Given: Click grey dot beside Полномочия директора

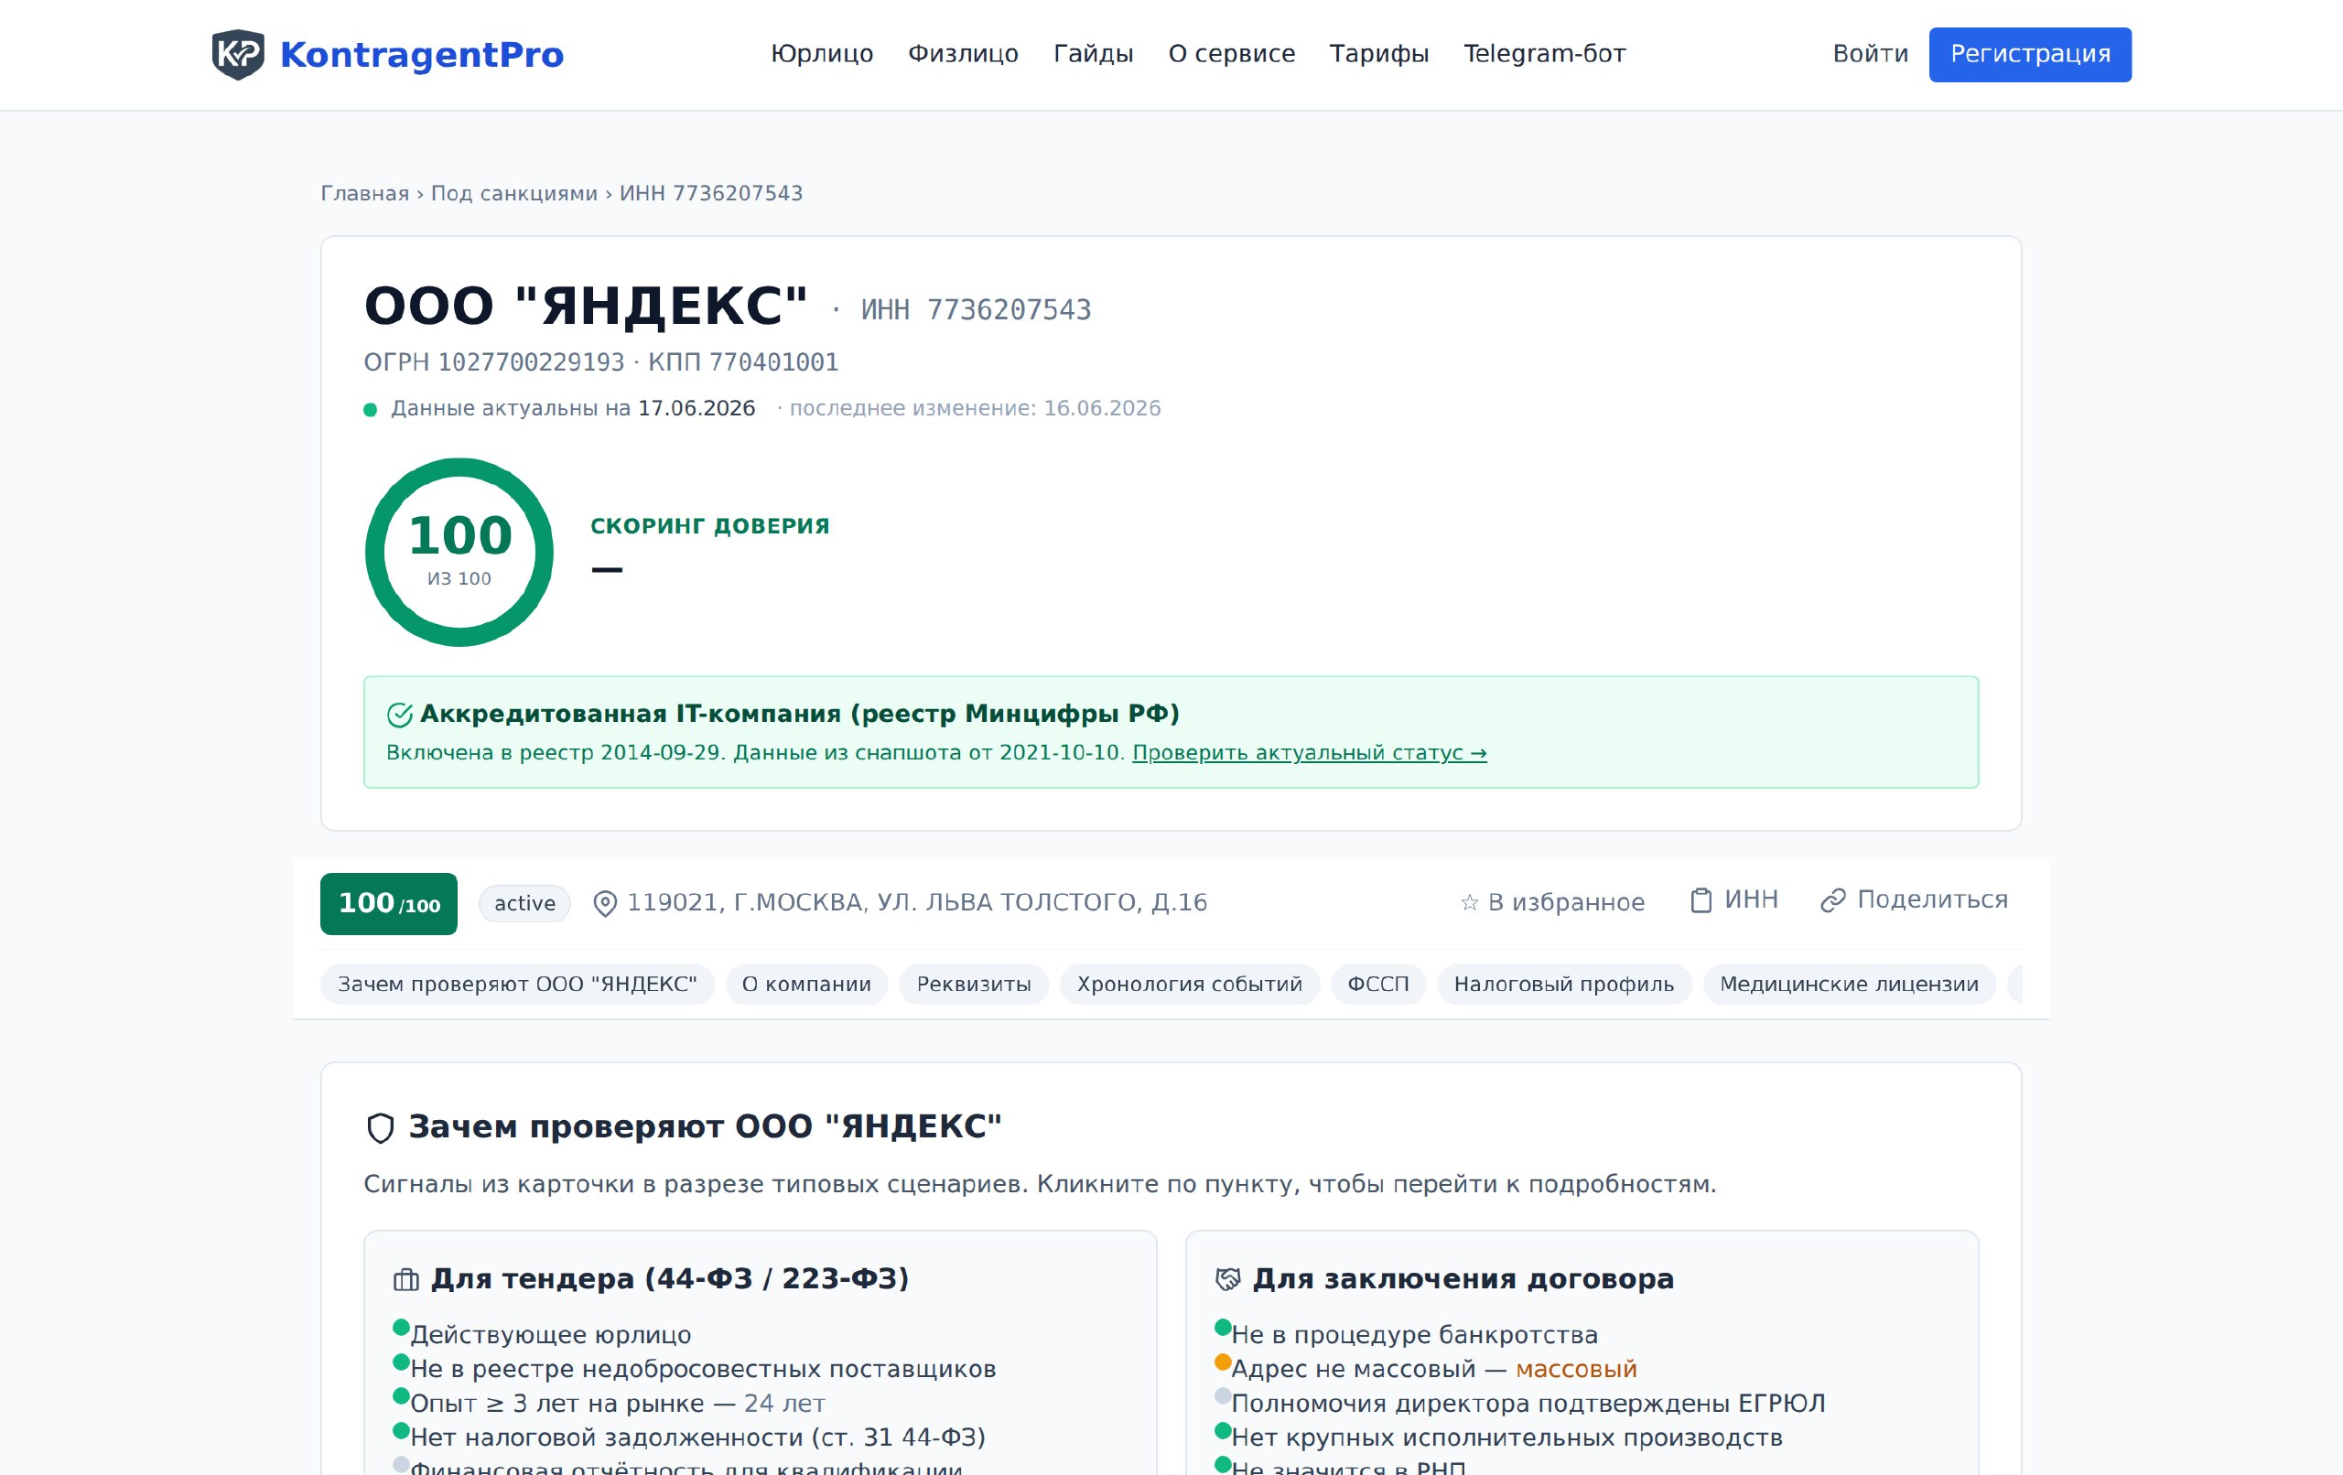Looking at the screenshot, I should [x=1222, y=1395].
